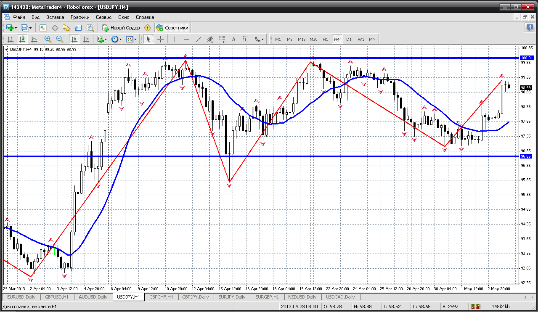Open the Файл menu
This screenshot has height=312, width=538.
pyautogui.click(x=19, y=17)
